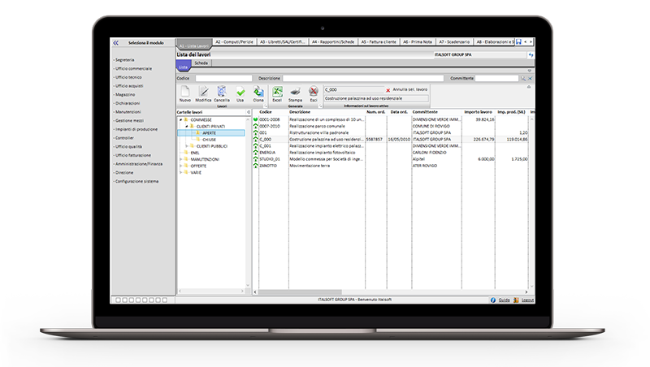Click the company switch arrows icon
This screenshot has width=650, height=367.
pyautogui.click(x=531, y=54)
